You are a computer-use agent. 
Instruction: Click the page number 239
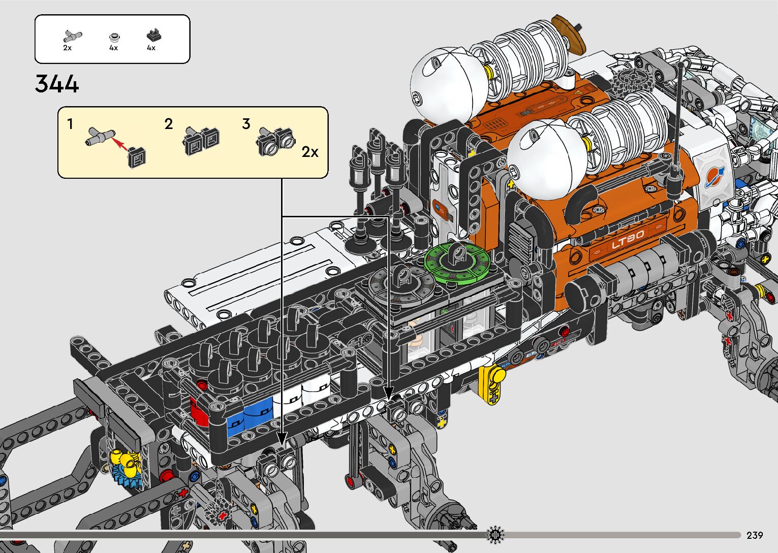[755, 535]
